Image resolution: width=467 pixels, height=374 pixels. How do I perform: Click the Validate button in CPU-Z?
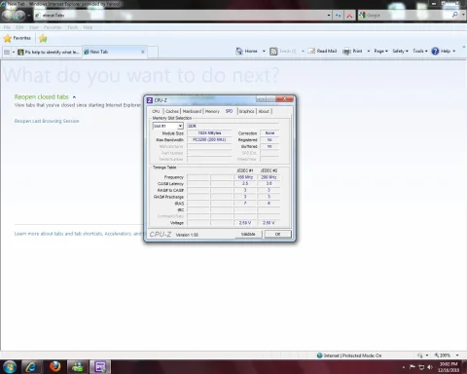248,234
